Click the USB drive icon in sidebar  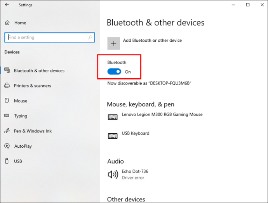7,161
